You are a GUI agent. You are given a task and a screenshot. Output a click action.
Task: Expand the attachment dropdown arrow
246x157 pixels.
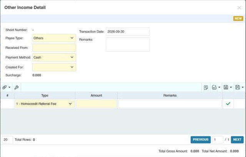pyautogui.click(x=9, y=87)
